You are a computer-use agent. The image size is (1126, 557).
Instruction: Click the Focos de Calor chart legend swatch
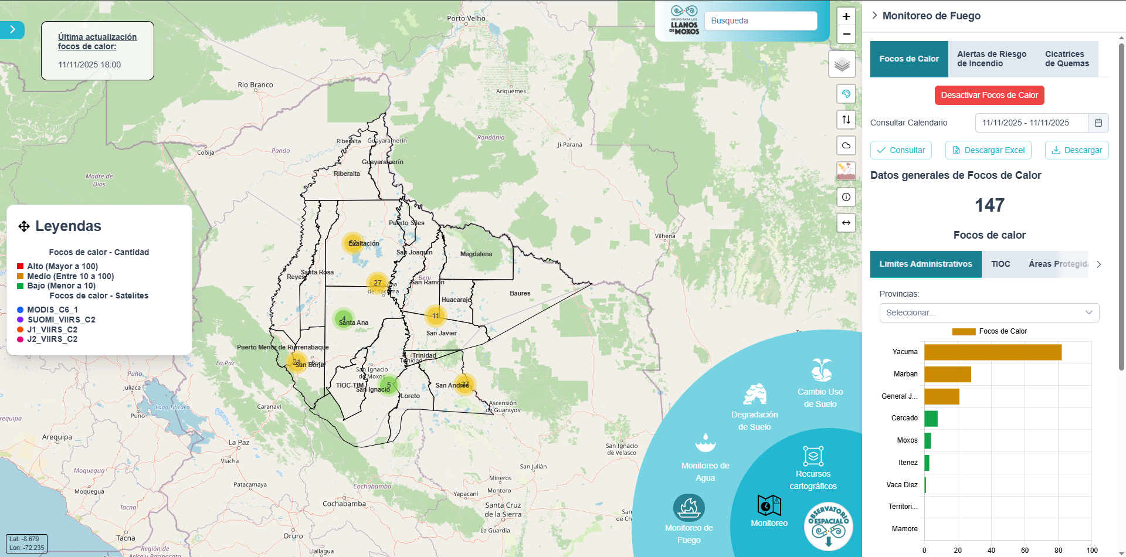tap(964, 331)
